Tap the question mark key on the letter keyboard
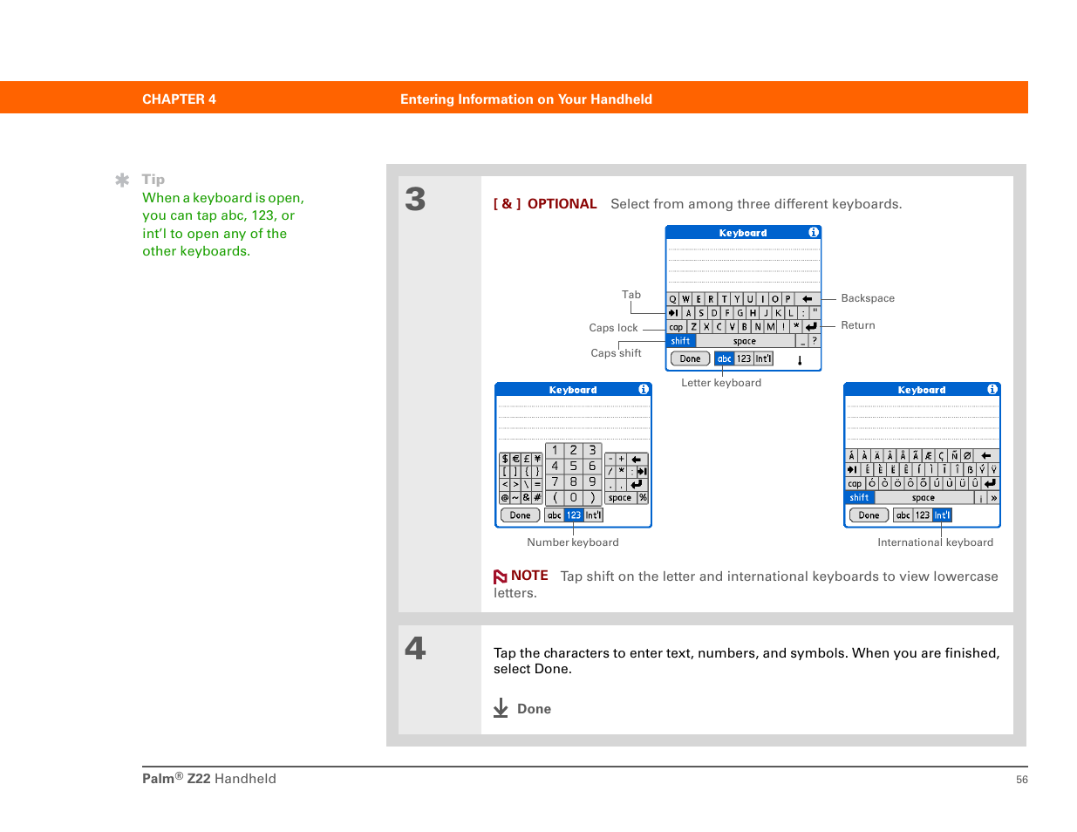Screen dimensions: 1077x832 pos(815,341)
